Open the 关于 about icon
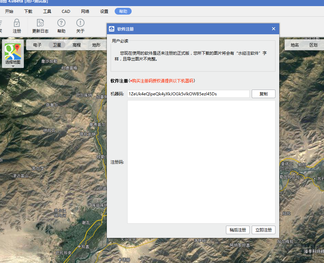Screen dimensions: 324x263 point(80,26)
